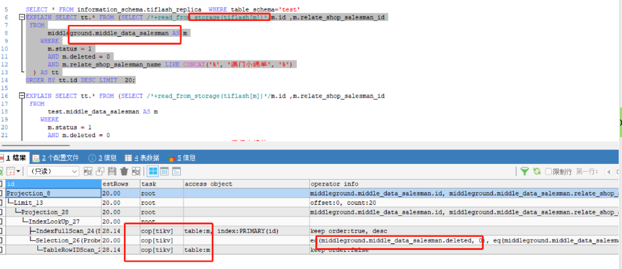Open the (只读) read-only mode dropdown

52,171
